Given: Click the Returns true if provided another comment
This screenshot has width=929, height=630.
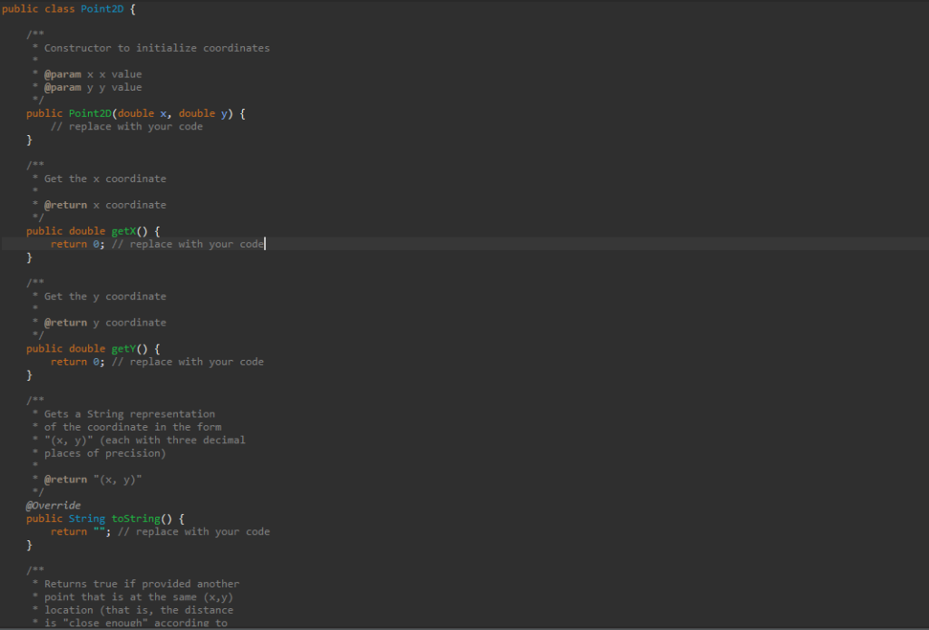Looking at the screenshot, I should [138, 583].
